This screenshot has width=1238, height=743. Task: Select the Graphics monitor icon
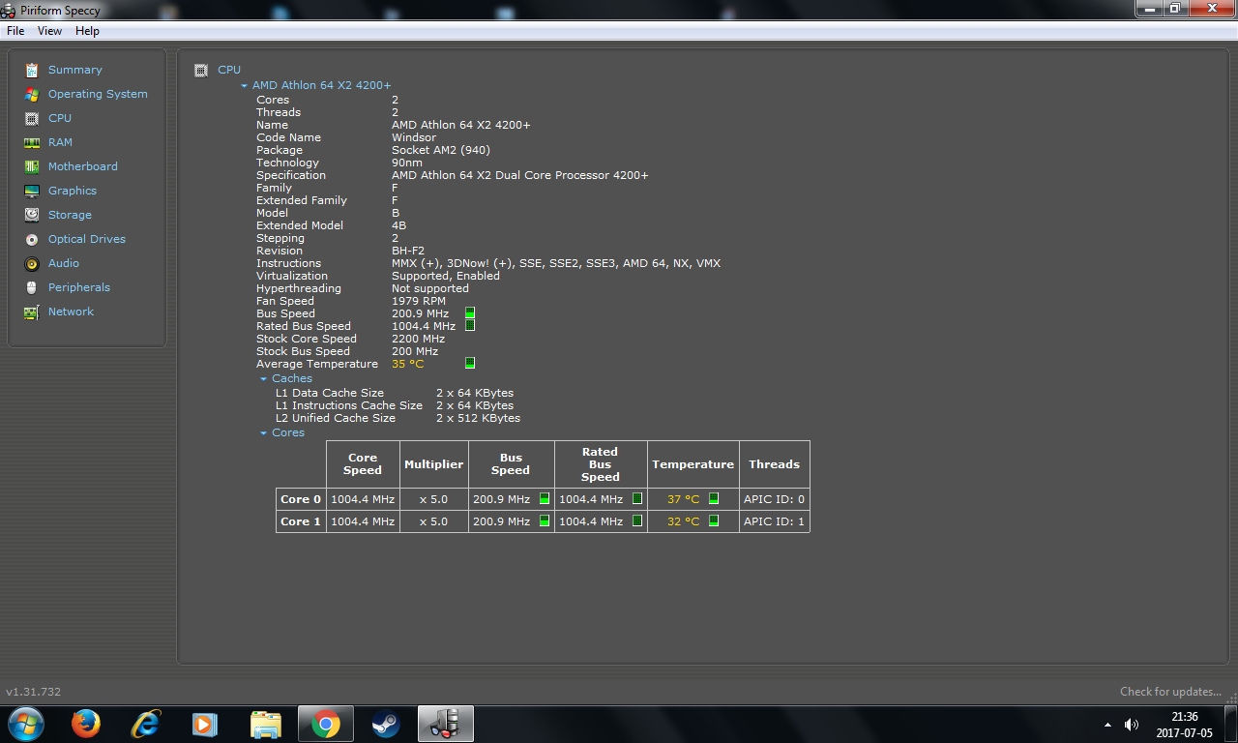coord(32,191)
